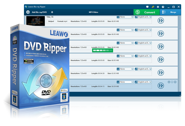Click the Merge files icon
The height and width of the screenshot is (126, 185).
(164, 12)
